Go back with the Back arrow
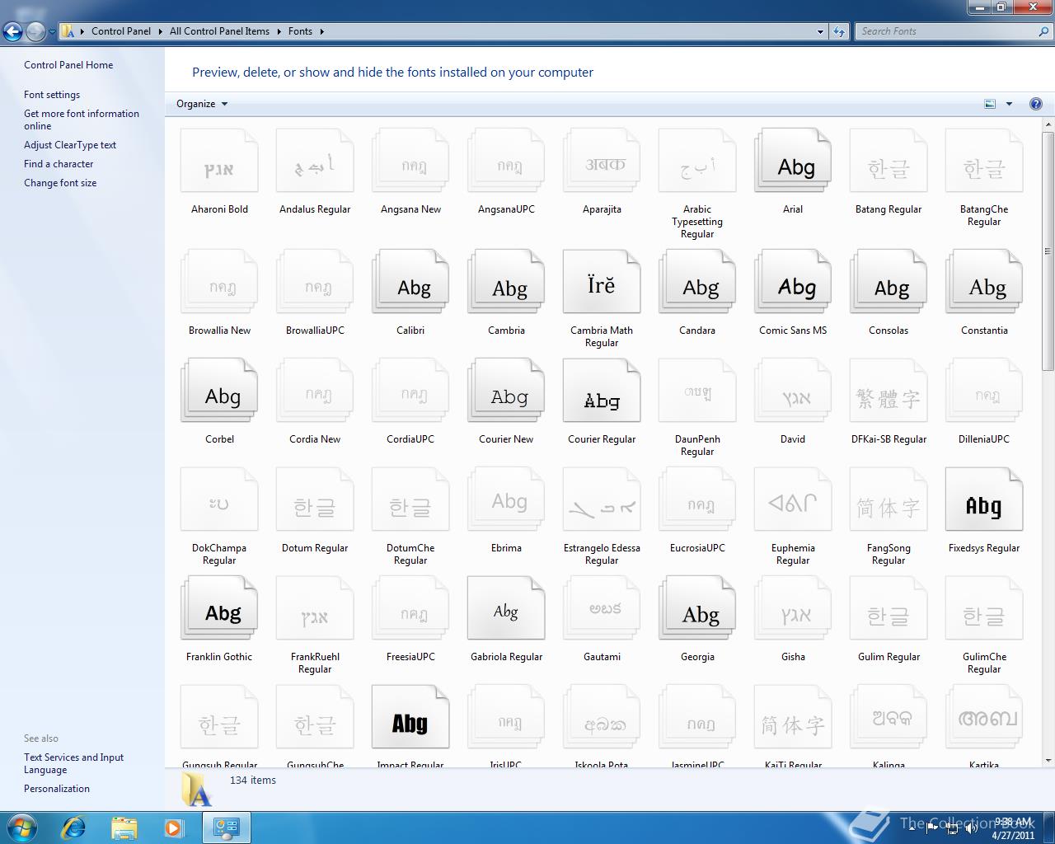 (12, 31)
